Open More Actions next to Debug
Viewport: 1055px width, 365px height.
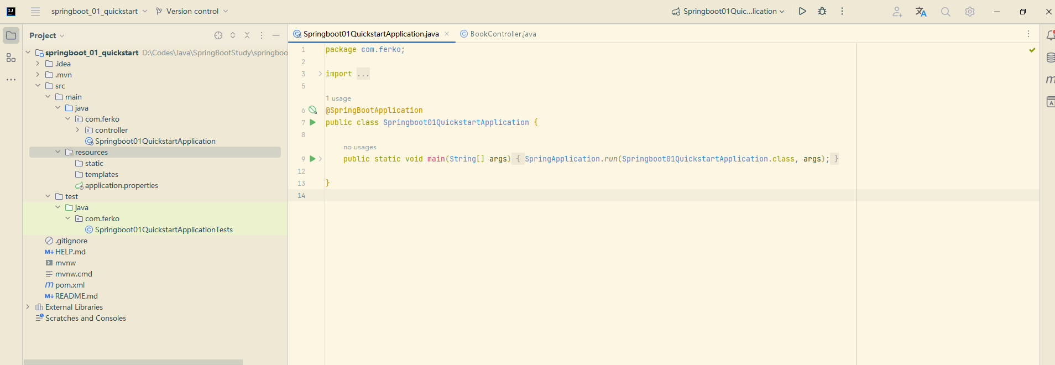click(842, 11)
